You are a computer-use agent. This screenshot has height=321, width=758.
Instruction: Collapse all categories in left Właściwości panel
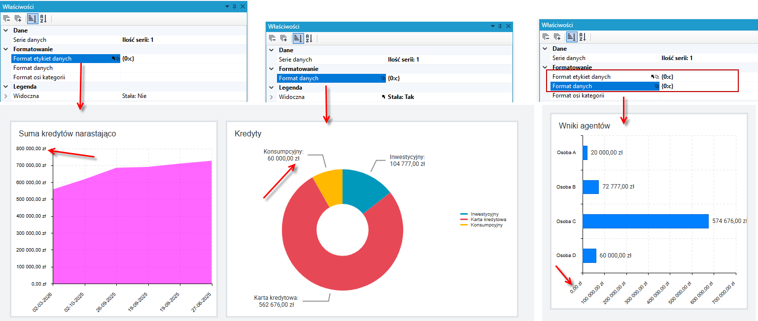pos(7,19)
